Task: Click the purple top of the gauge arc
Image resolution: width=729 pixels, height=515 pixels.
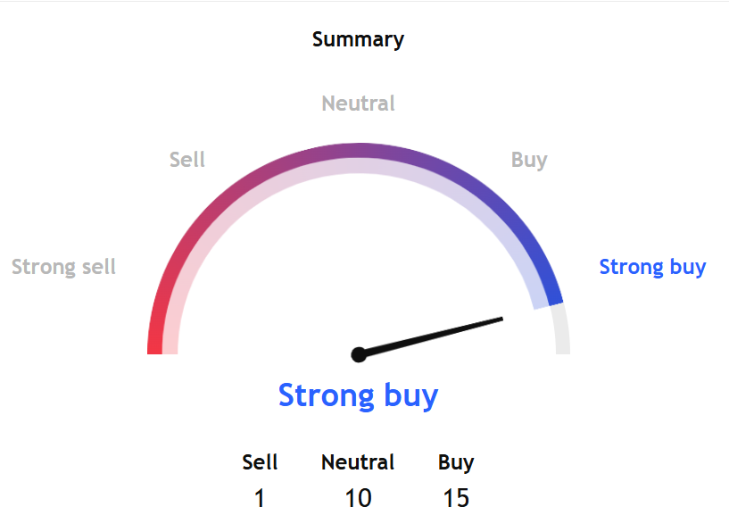Action: (x=359, y=150)
